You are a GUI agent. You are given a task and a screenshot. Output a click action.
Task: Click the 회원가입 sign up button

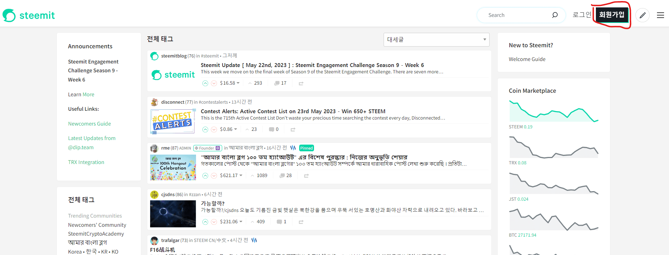(612, 15)
